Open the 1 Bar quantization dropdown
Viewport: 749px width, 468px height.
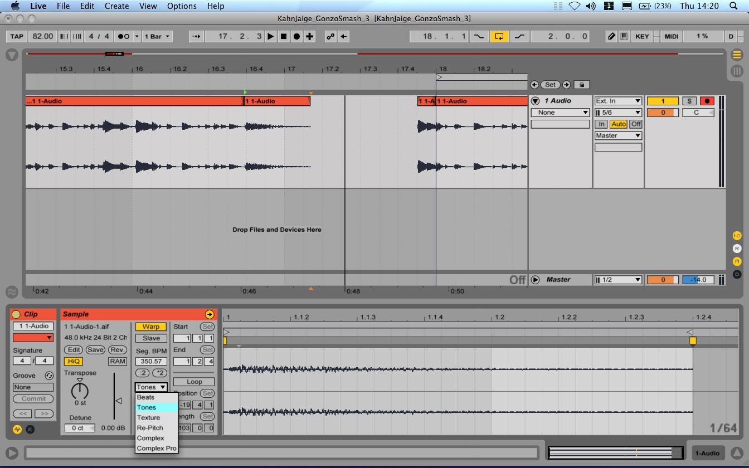tap(157, 36)
